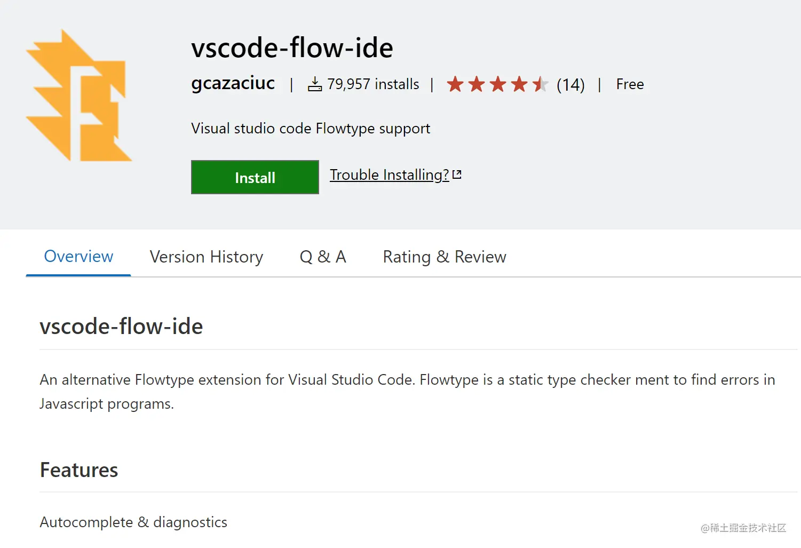Click the large vscode-flow-ide header title

click(292, 48)
